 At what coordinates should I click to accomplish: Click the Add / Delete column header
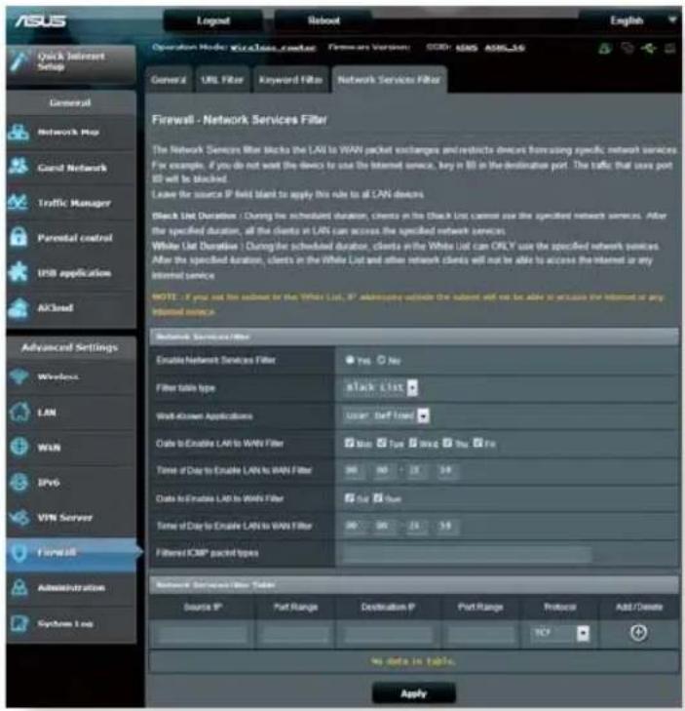pos(639,607)
